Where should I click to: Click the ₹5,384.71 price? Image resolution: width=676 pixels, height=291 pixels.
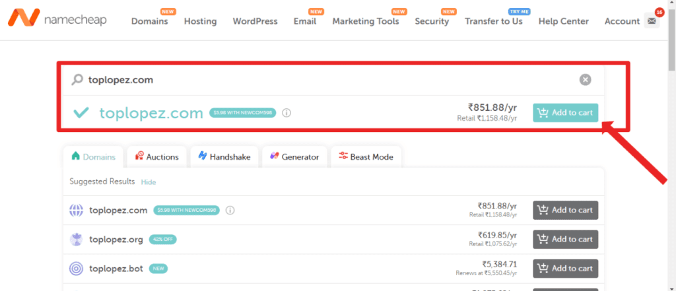pyautogui.click(x=499, y=264)
